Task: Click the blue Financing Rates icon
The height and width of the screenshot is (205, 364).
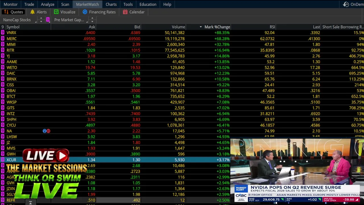Action: 85,12
